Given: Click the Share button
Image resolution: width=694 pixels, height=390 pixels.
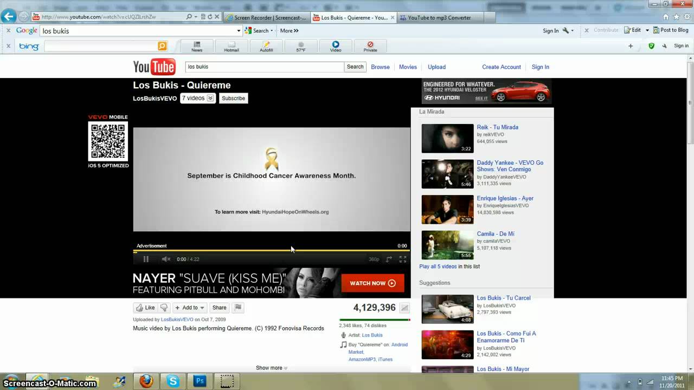Looking at the screenshot, I should (x=220, y=308).
